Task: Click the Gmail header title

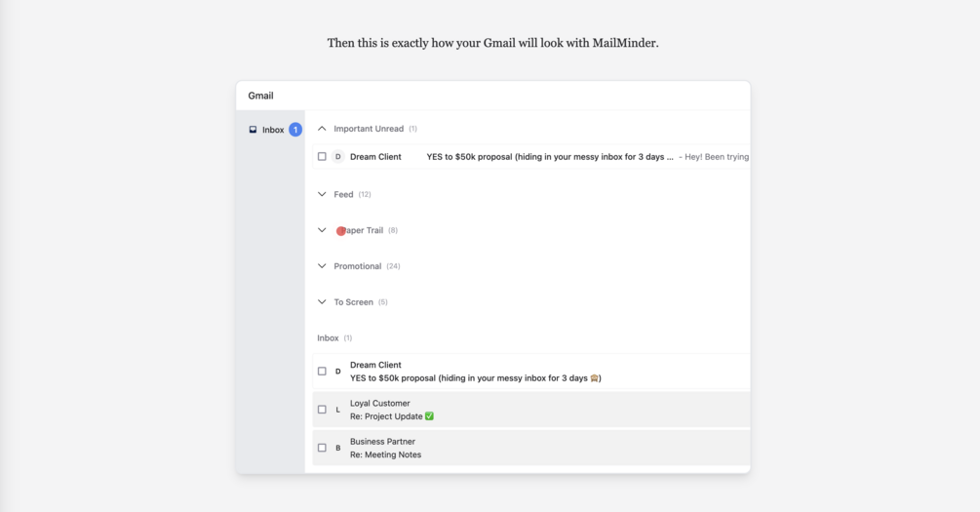Action: click(x=260, y=96)
